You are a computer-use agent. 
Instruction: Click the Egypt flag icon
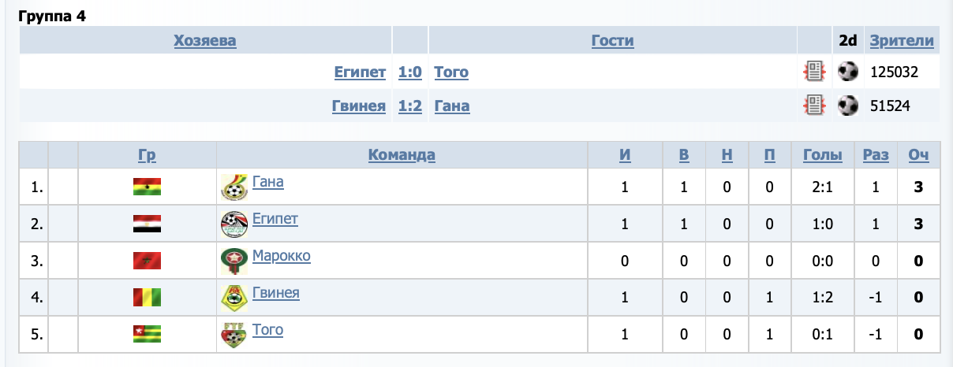click(147, 224)
